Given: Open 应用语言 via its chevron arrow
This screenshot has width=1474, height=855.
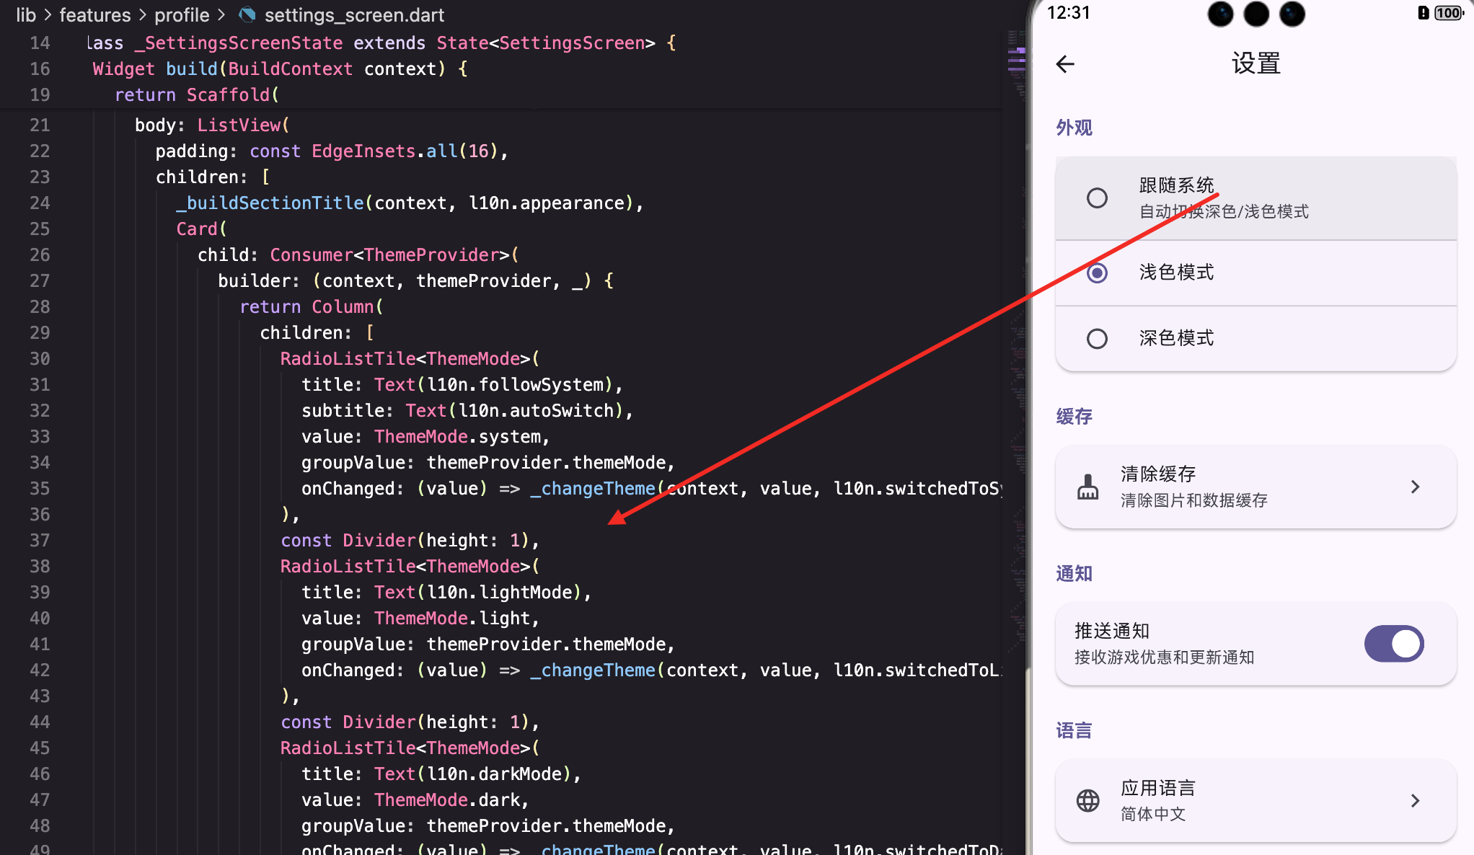Looking at the screenshot, I should coord(1415,800).
